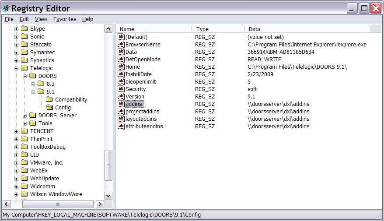The height and width of the screenshot is (221, 384).
Task: Expand the DOORS_Server key
Action: pos(25,116)
